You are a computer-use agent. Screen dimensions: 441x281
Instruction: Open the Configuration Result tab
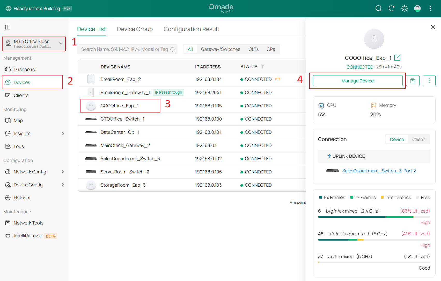pyautogui.click(x=191, y=29)
